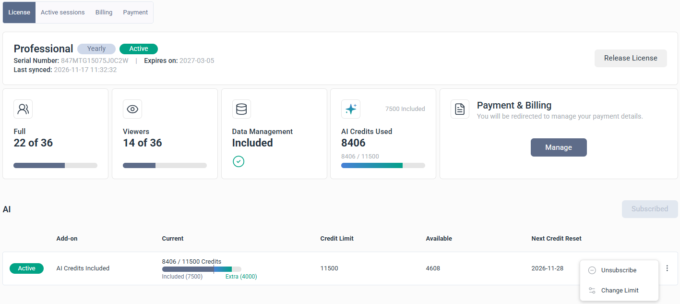Select Change Limit in the context menu
Viewport: 680px width, 304px height.
pyautogui.click(x=619, y=291)
